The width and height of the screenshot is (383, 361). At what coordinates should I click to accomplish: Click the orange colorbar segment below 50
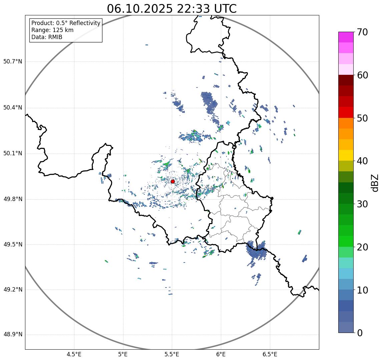click(x=346, y=123)
